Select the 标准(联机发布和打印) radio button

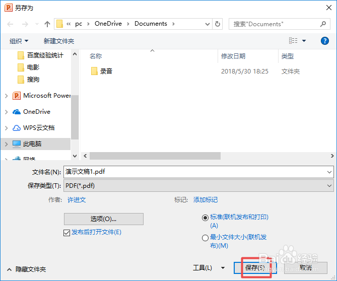[205, 218]
